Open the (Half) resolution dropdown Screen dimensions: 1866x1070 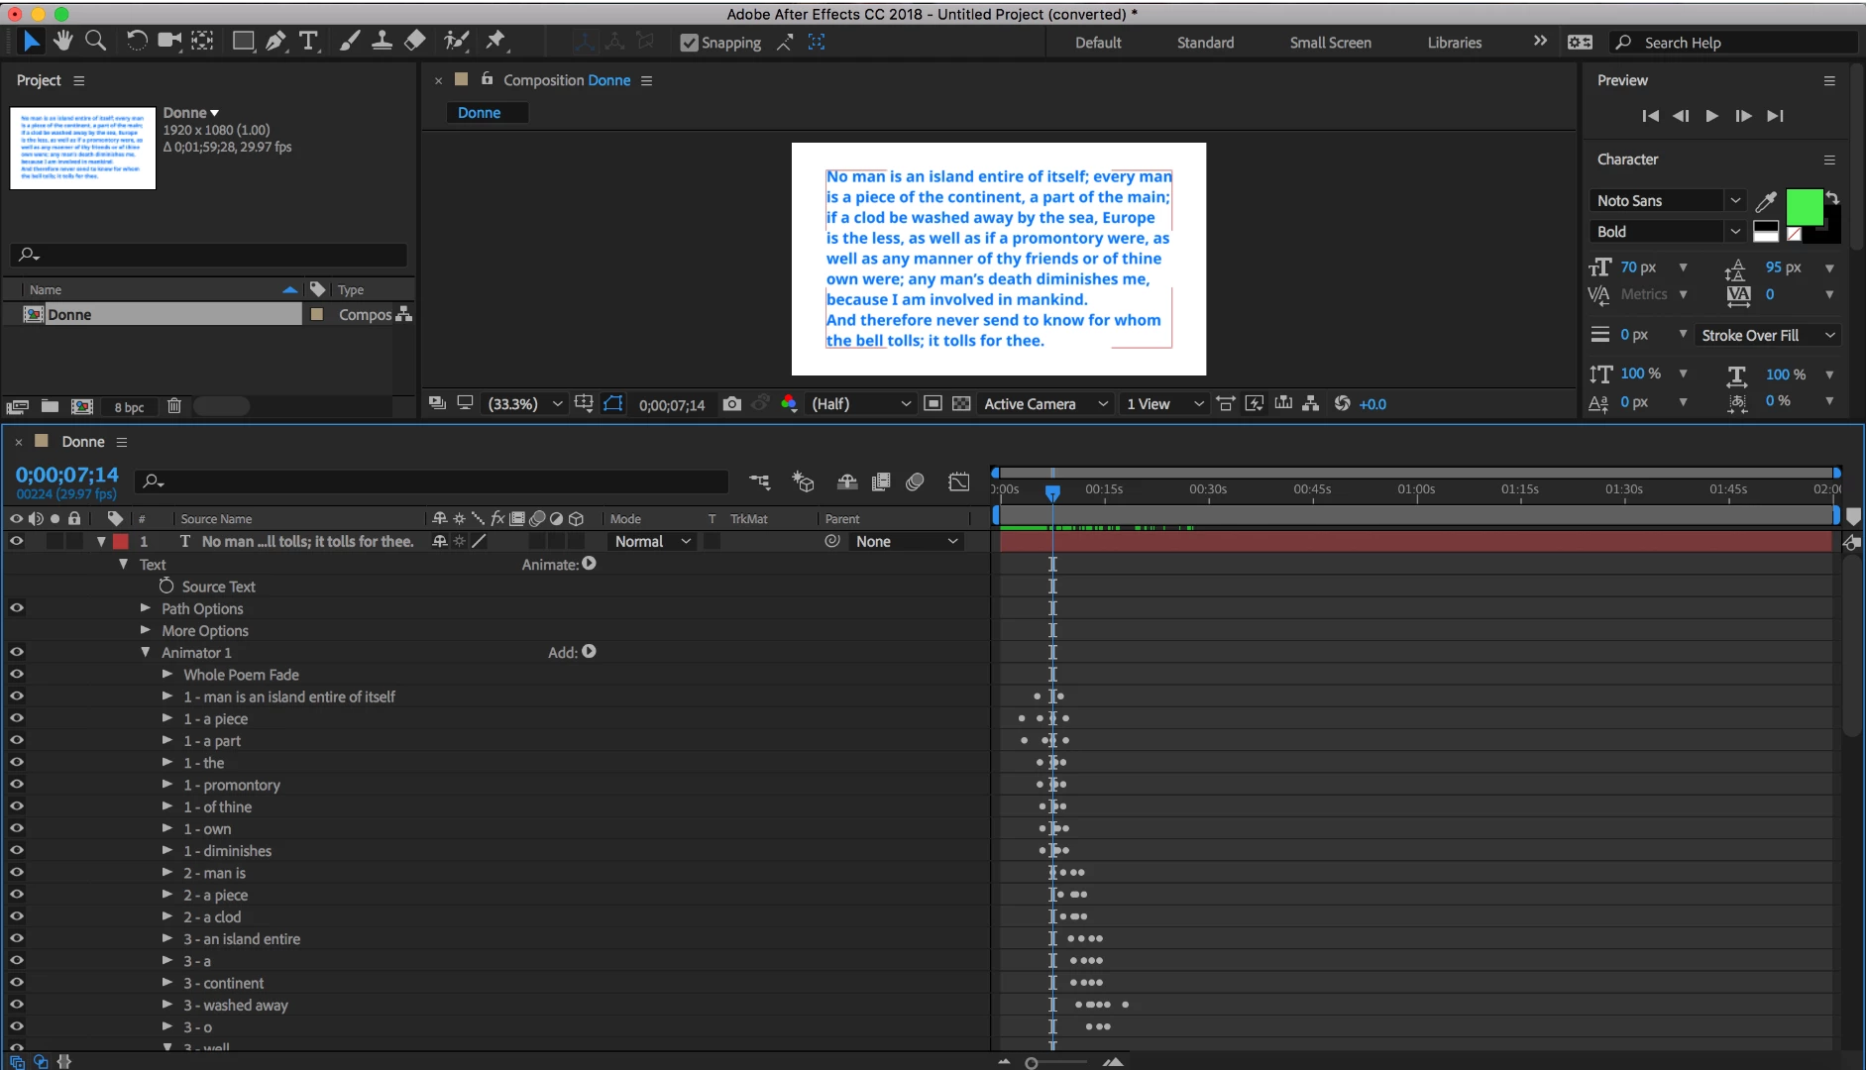pyautogui.click(x=860, y=404)
